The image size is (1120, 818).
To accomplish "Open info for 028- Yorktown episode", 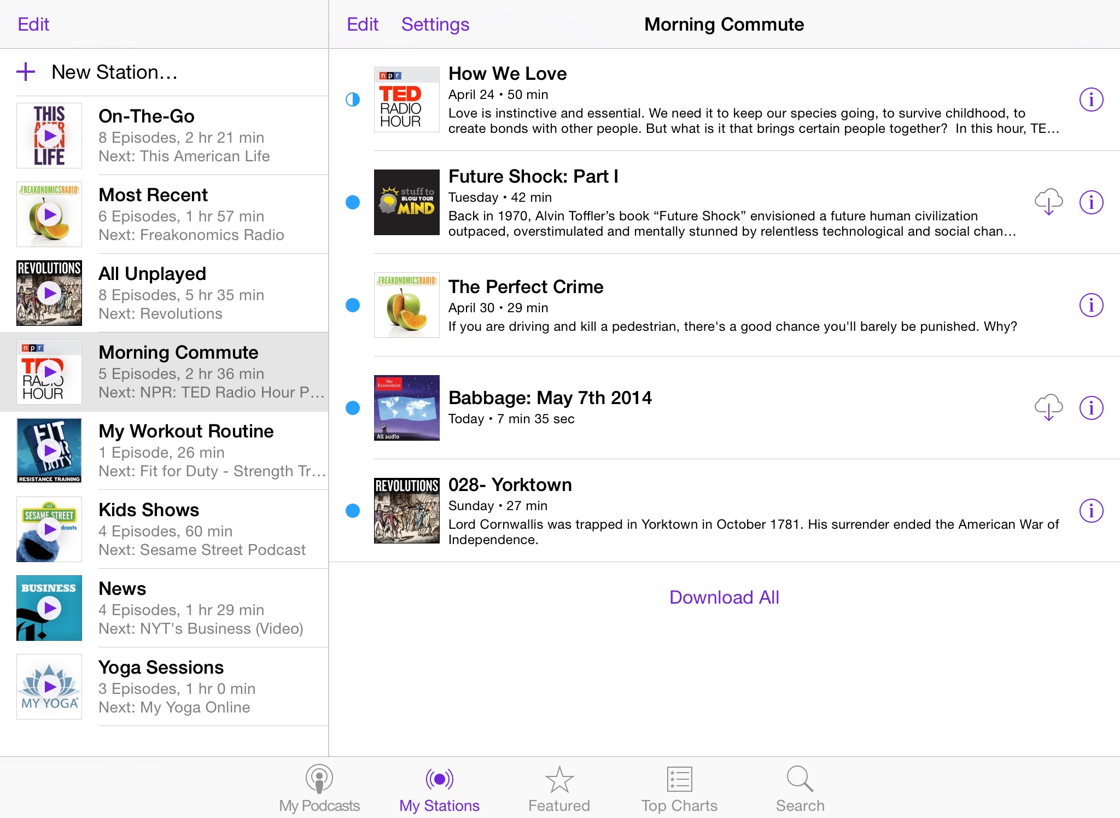I will (x=1091, y=511).
